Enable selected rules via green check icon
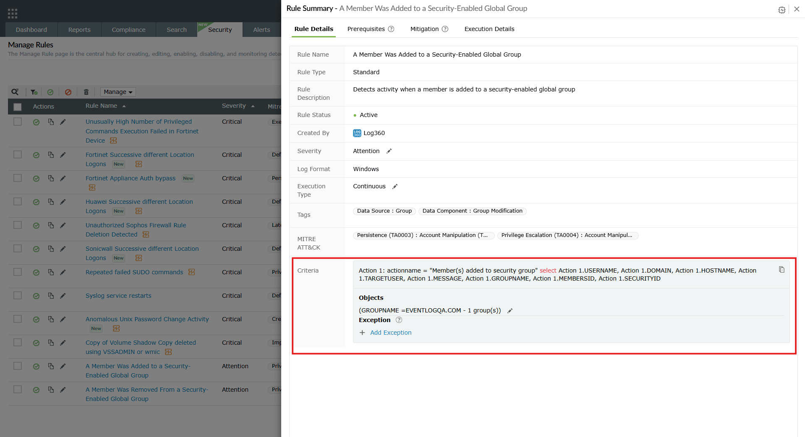Viewport: 805px width, 437px height. point(50,92)
